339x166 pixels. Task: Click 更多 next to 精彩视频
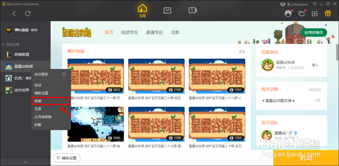[242, 51]
